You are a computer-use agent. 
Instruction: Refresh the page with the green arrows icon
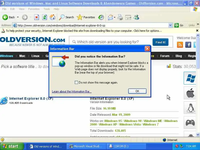[44, 17]
